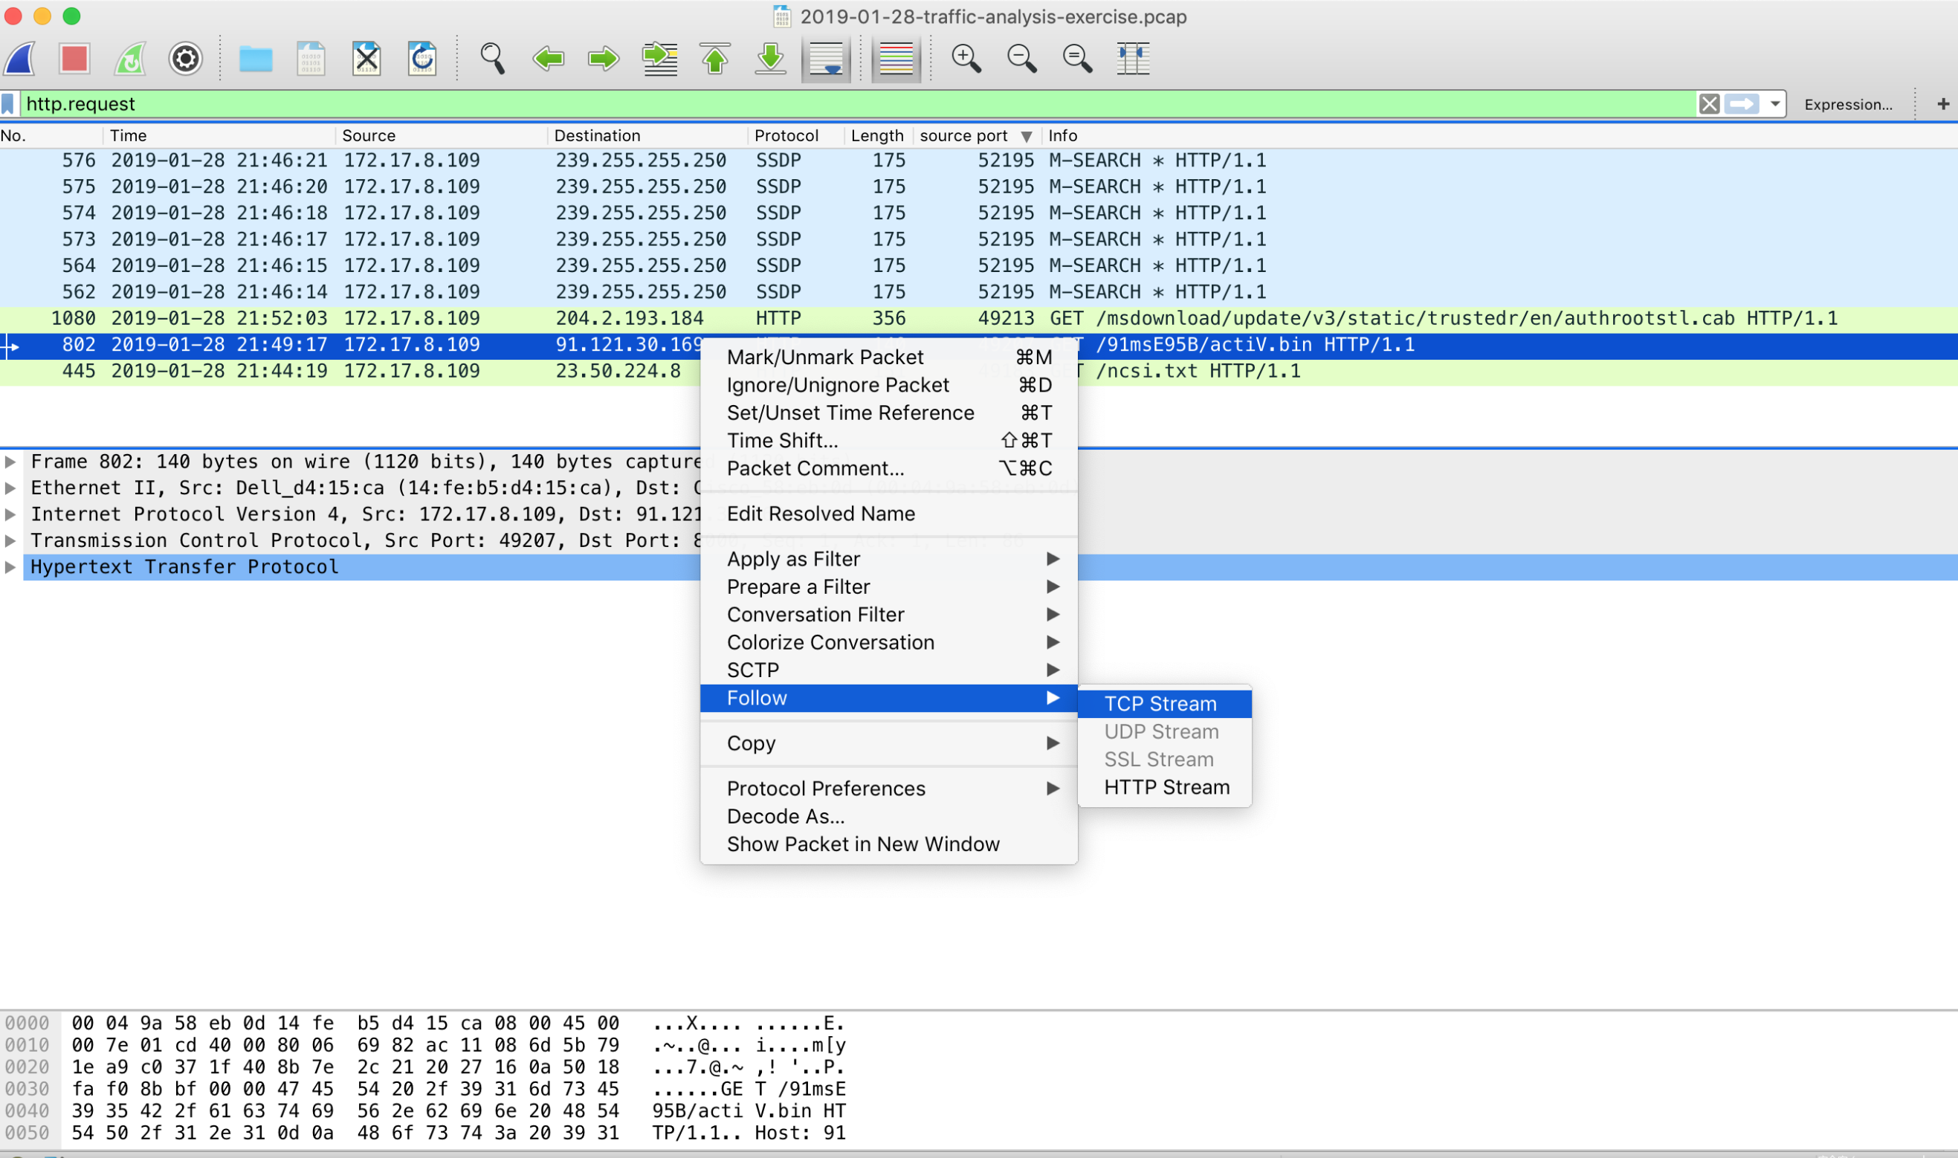Open capture options gear icon
The height and width of the screenshot is (1158, 1958).
(186, 59)
